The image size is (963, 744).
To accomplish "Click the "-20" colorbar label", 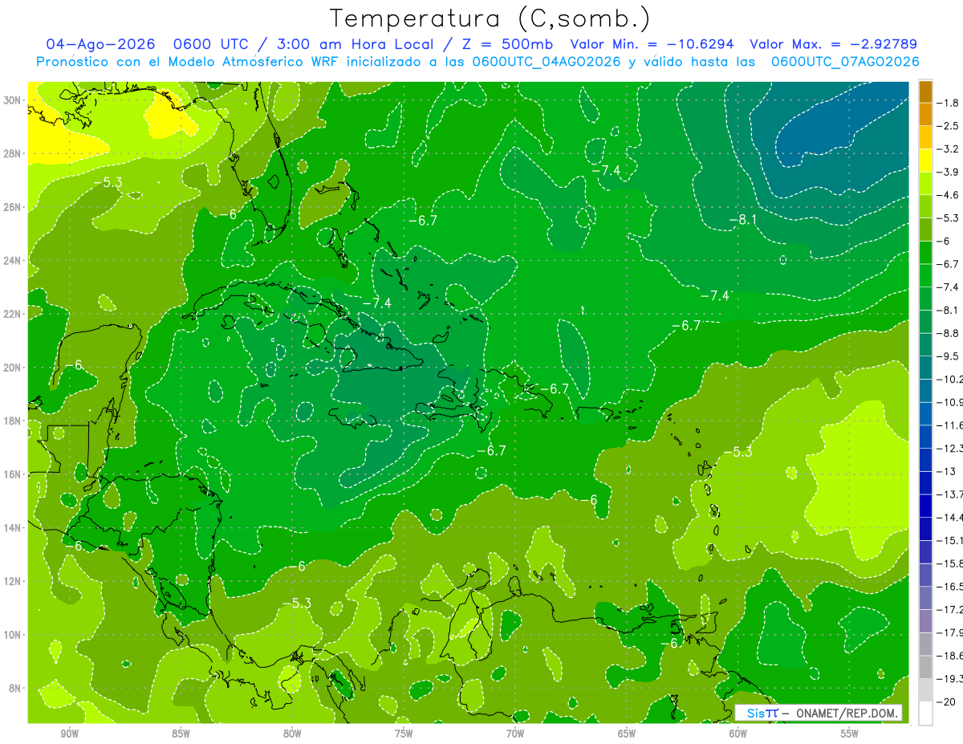I will click(945, 701).
